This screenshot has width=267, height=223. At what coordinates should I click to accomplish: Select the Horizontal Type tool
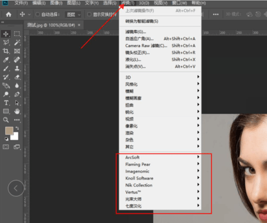click(6, 103)
